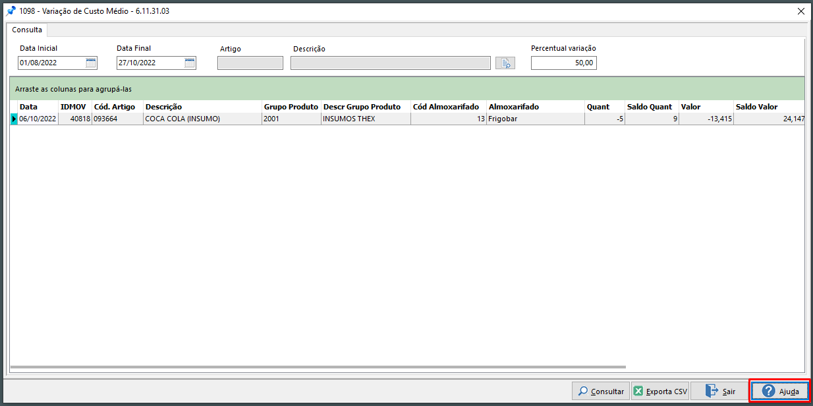Click the Exporta CSV button
The image size is (813, 406).
coord(661,391)
